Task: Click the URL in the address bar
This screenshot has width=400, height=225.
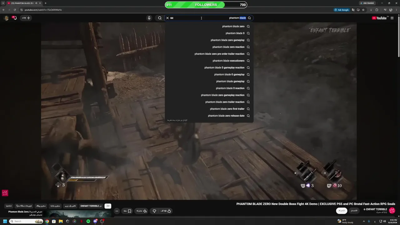Action: [43, 10]
